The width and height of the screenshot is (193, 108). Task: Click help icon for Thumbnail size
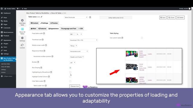43,40
